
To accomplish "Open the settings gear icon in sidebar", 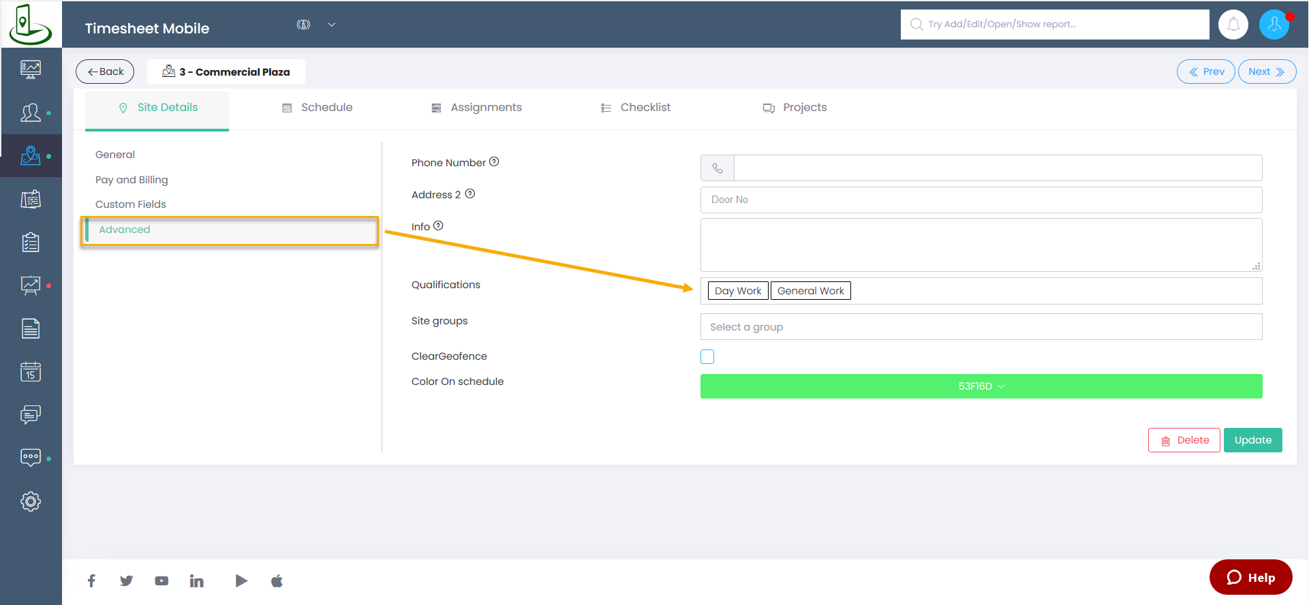I will click(x=31, y=501).
